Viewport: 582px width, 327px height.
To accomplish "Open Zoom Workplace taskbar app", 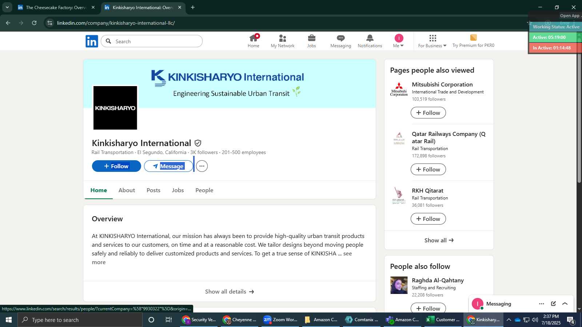I will coord(280,320).
